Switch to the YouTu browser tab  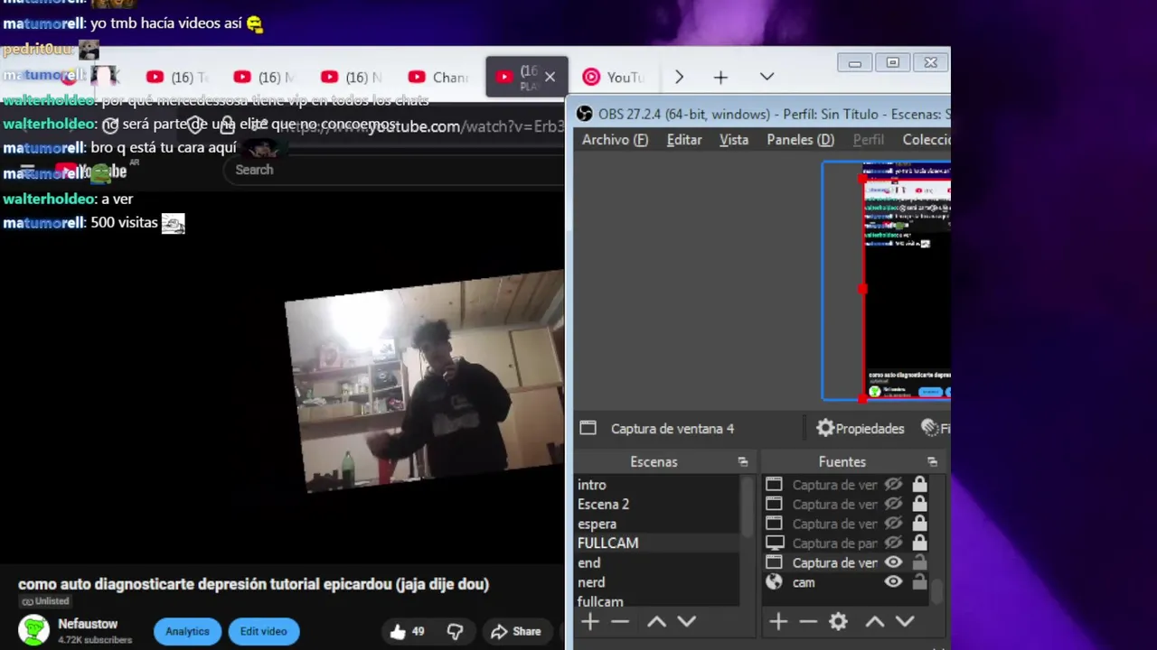click(x=614, y=78)
